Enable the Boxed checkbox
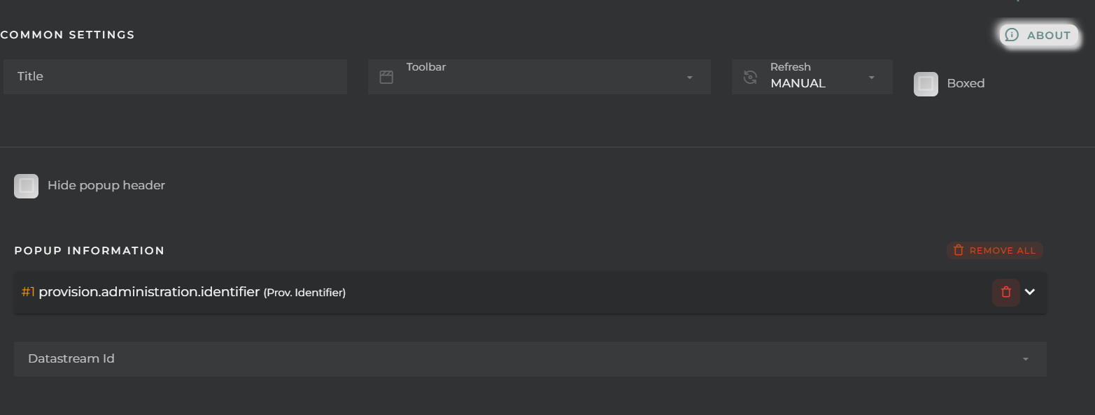Image resolution: width=1095 pixels, height=415 pixels. click(x=926, y=84)
